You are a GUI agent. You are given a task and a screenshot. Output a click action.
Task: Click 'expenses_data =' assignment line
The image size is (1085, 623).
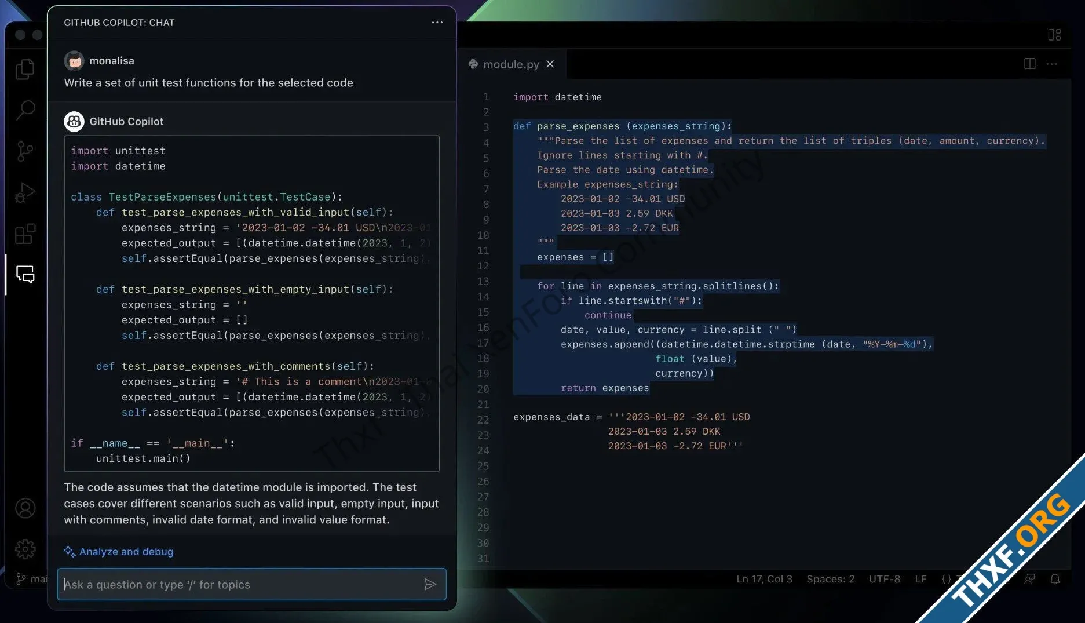631,417
